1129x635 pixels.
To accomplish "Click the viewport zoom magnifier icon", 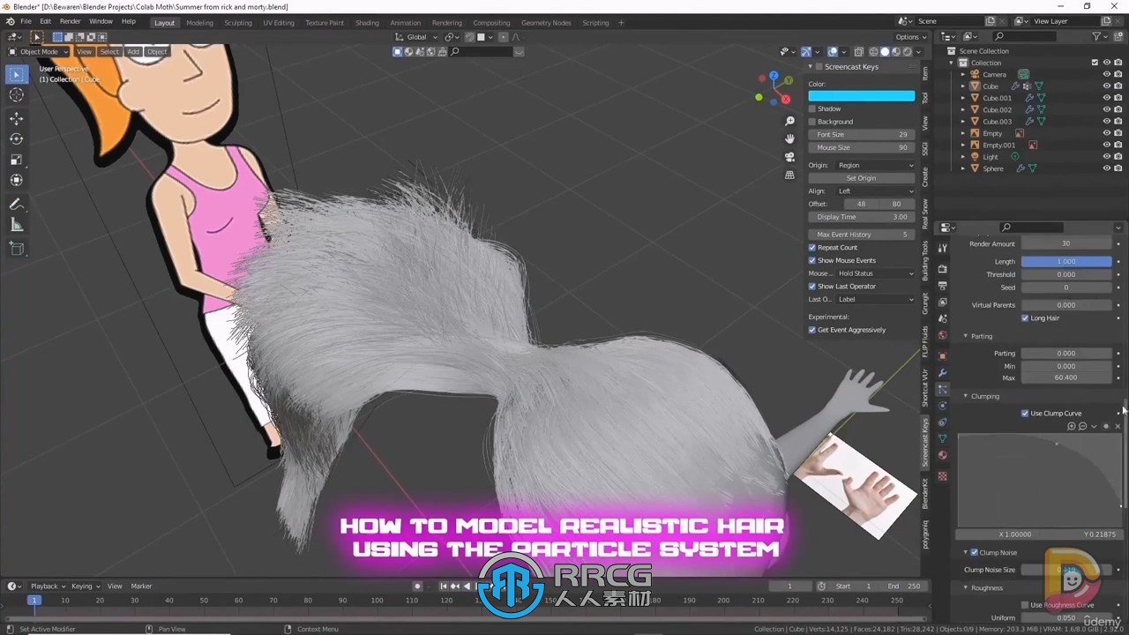I will coord(789,121).
